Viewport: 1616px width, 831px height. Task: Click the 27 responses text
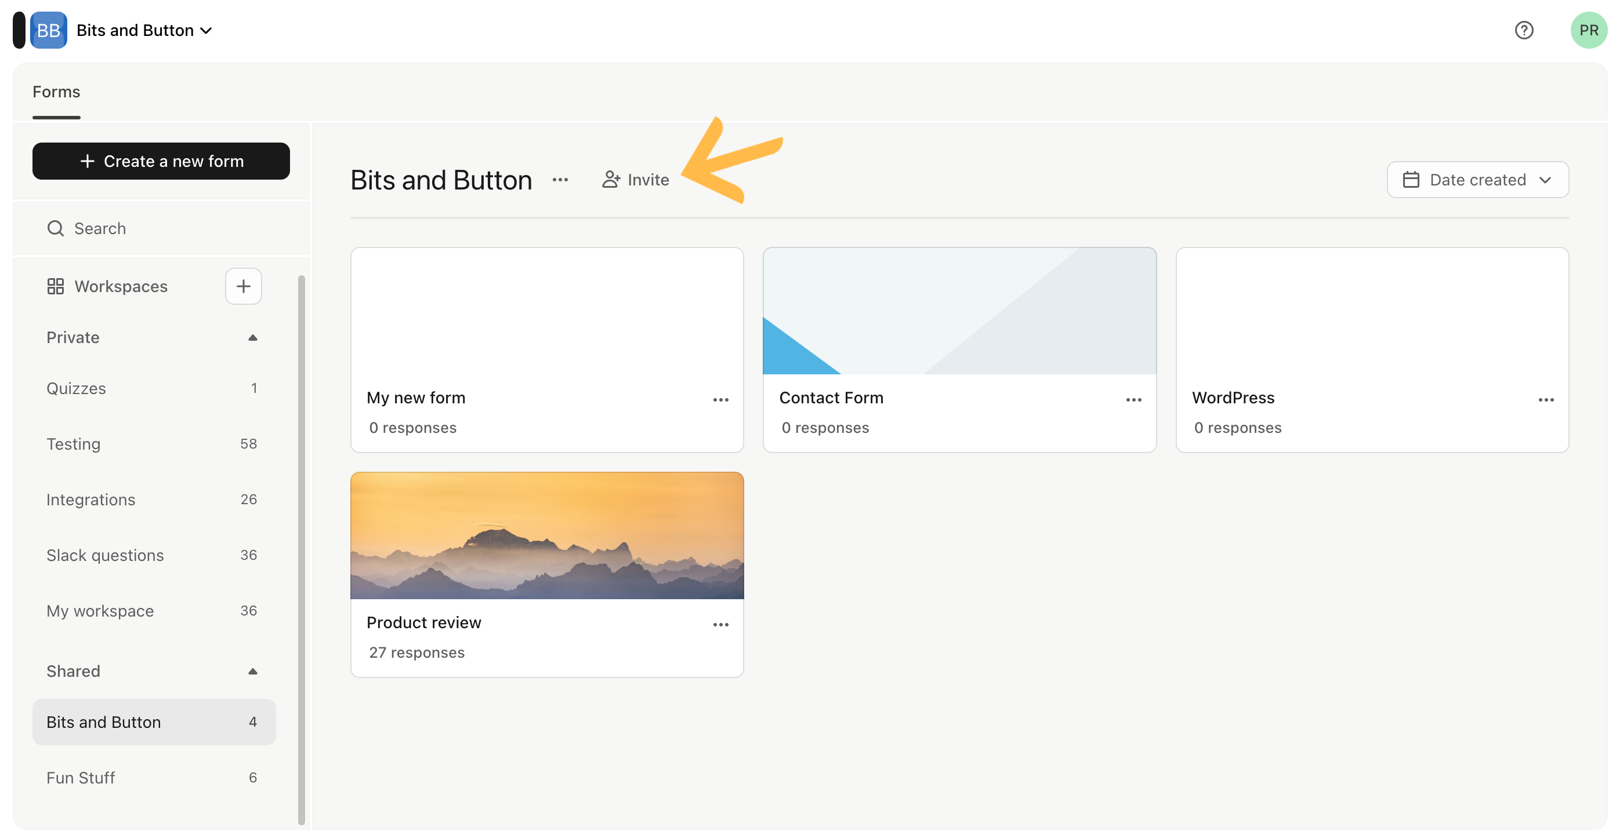(417, 653)
